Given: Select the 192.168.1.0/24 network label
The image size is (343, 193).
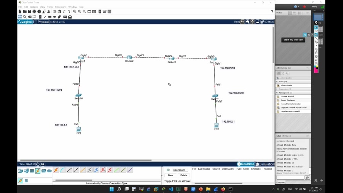Looking at the screenshot, I should (54, 90).
